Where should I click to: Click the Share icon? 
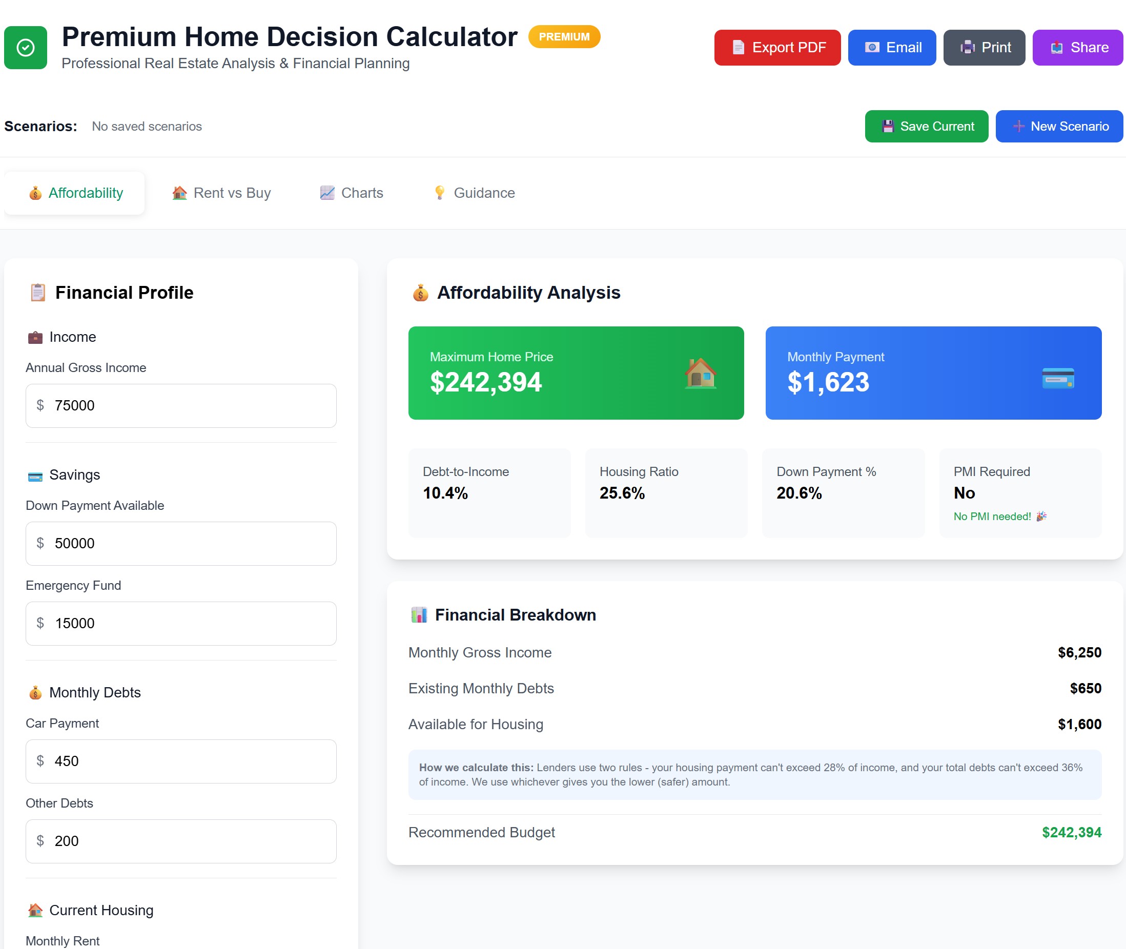tap(1056, 47)
